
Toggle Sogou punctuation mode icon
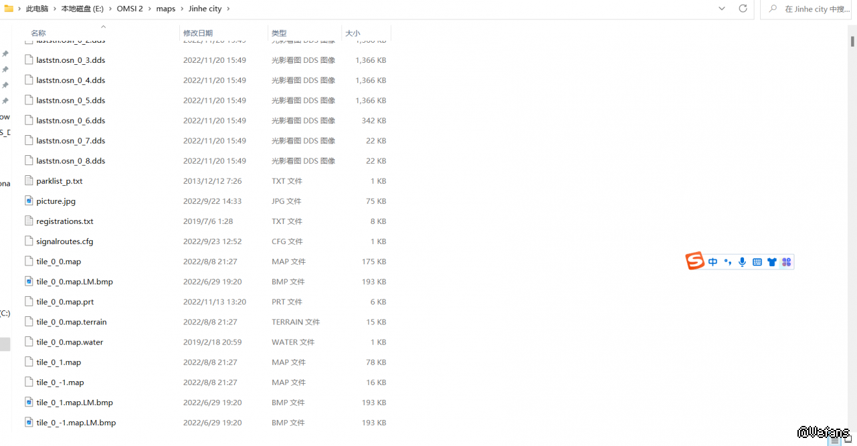(728, 262)
